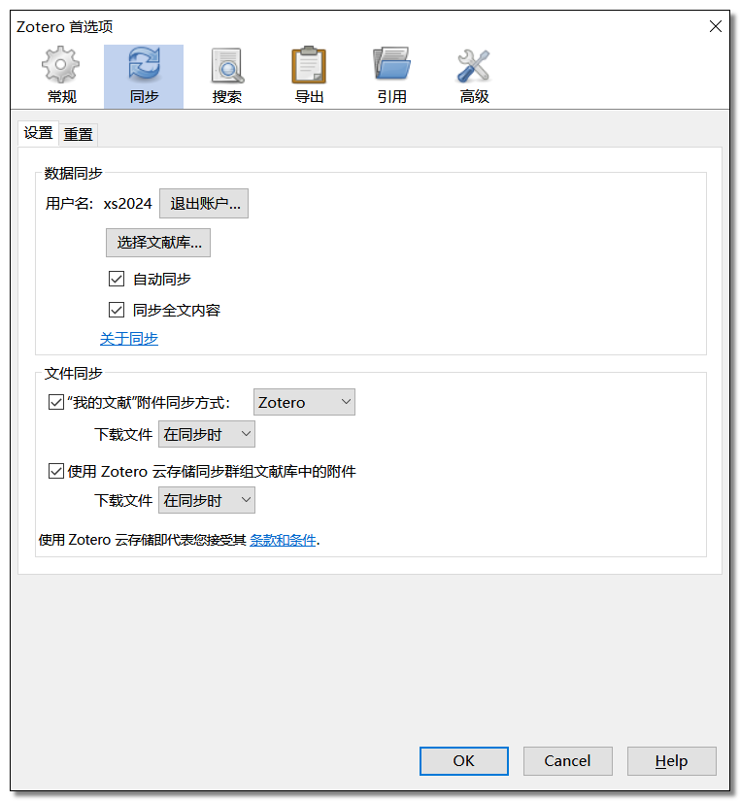
Task: Switch to the 重置 tab
Action: 79,134
